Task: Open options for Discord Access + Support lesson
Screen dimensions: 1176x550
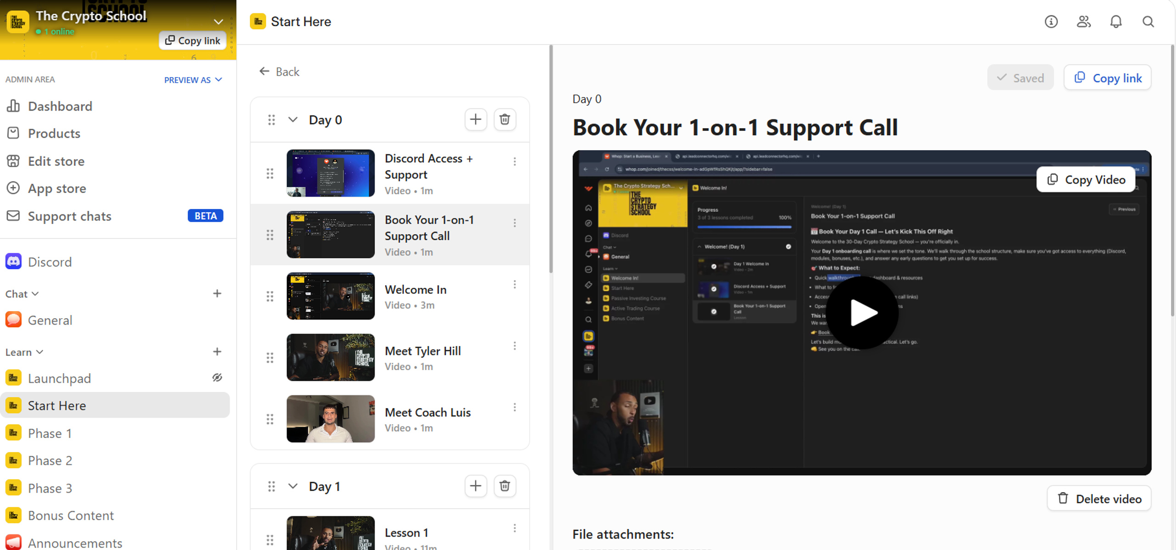Action: pos(514,162)
